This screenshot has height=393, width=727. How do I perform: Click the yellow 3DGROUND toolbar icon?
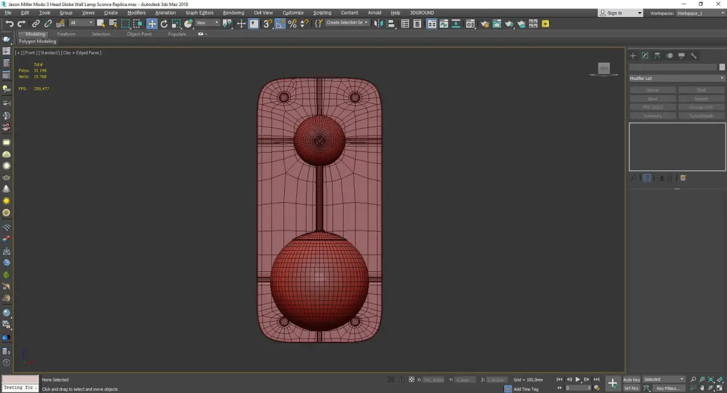click(x=545, y=24)
